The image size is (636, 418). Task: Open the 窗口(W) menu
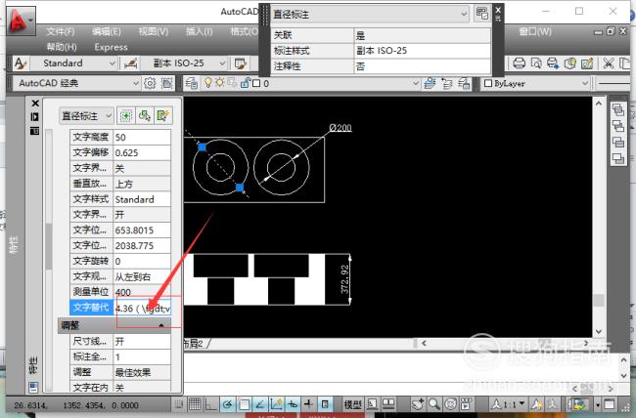tap(535, 31)
